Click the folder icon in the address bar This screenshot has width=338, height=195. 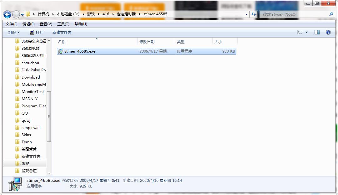point(28,14)
